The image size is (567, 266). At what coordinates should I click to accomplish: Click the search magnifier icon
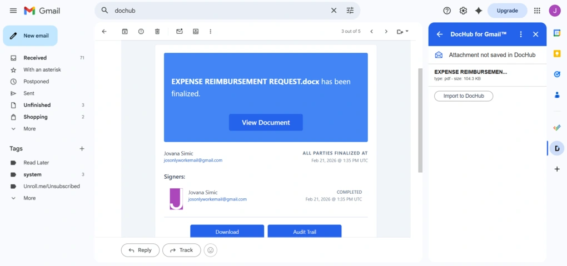(105, 11)
